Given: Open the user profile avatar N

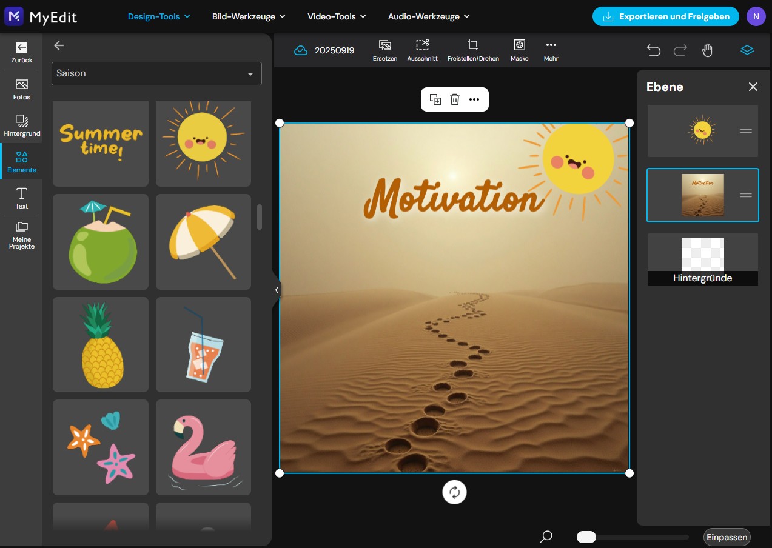Looking at the screenshot, I should [756, 16].
